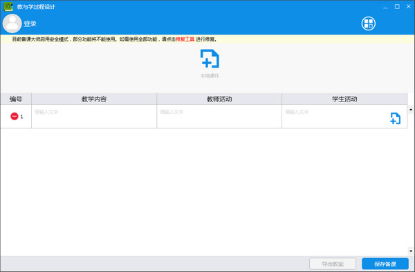Click the app logo icon in title bar
The height and width of the screenshot is (272, 415).
click(x=8, y=7)
